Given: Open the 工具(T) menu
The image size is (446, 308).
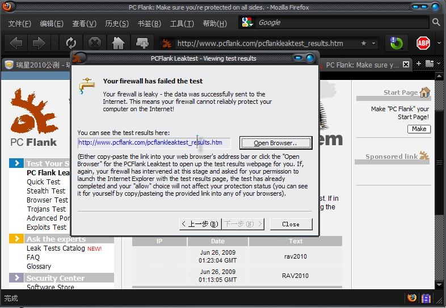Looking at the screenshot, I should tap(182, 23).
